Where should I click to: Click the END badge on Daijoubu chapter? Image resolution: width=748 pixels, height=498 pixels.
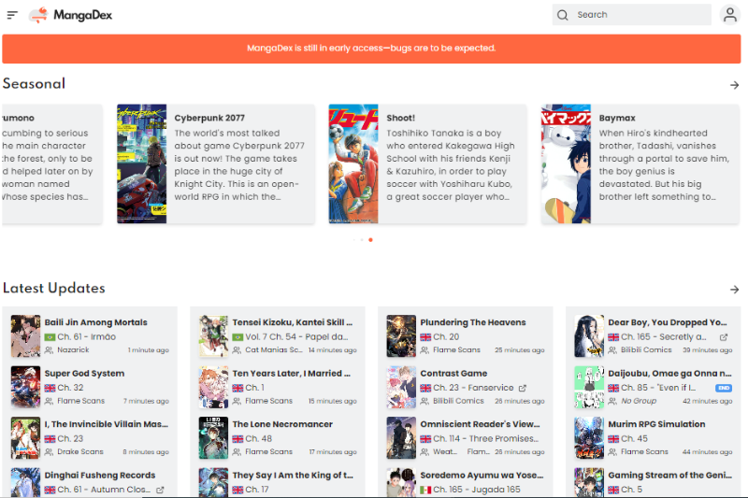click(724, 388)
